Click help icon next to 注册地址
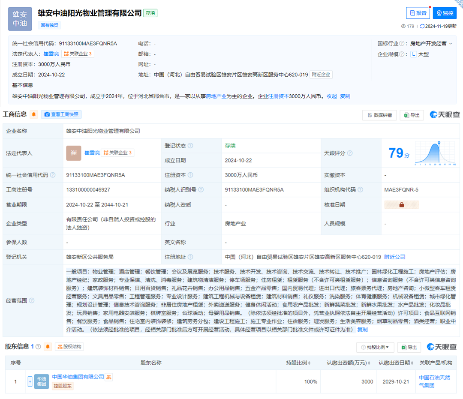Viewport: 463px width, 399px height. pyautogui.click(x=190, y=257)
